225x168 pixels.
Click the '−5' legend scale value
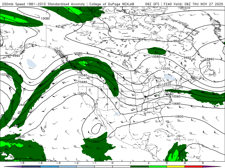(22, 163)
